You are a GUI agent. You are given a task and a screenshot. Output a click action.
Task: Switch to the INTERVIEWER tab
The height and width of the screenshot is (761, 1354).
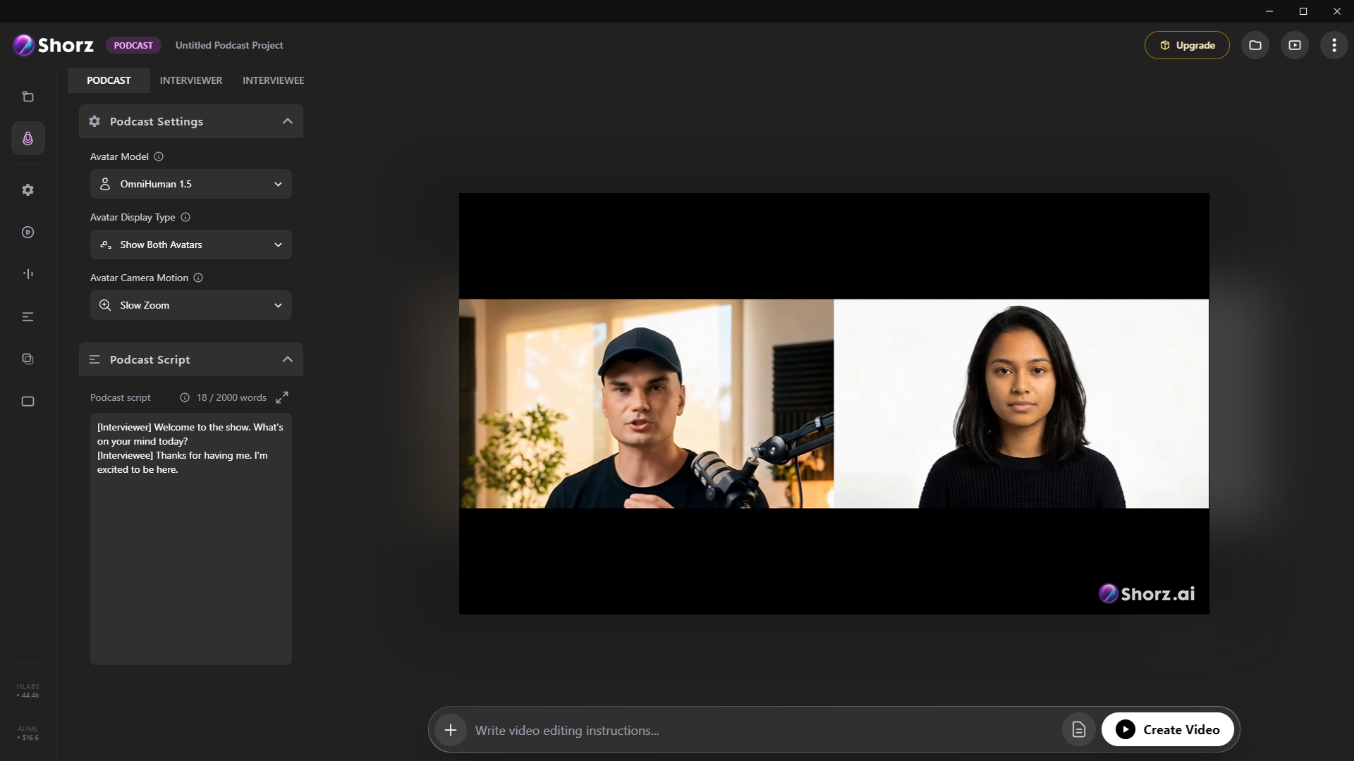click(x=190, y=80)
